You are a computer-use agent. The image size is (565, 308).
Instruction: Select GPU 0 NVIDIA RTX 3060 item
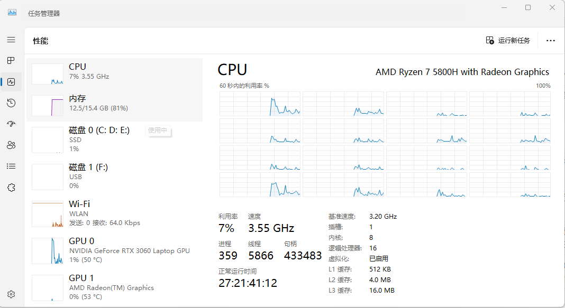[x=114, y=250]
